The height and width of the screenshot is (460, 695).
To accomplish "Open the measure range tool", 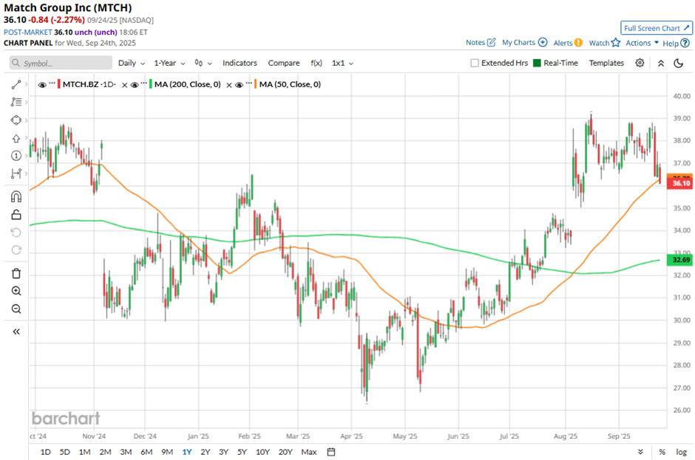I will [16, 174].
